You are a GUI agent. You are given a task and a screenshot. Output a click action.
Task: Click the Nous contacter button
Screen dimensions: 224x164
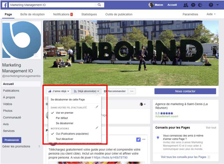[x=185, y=91]
